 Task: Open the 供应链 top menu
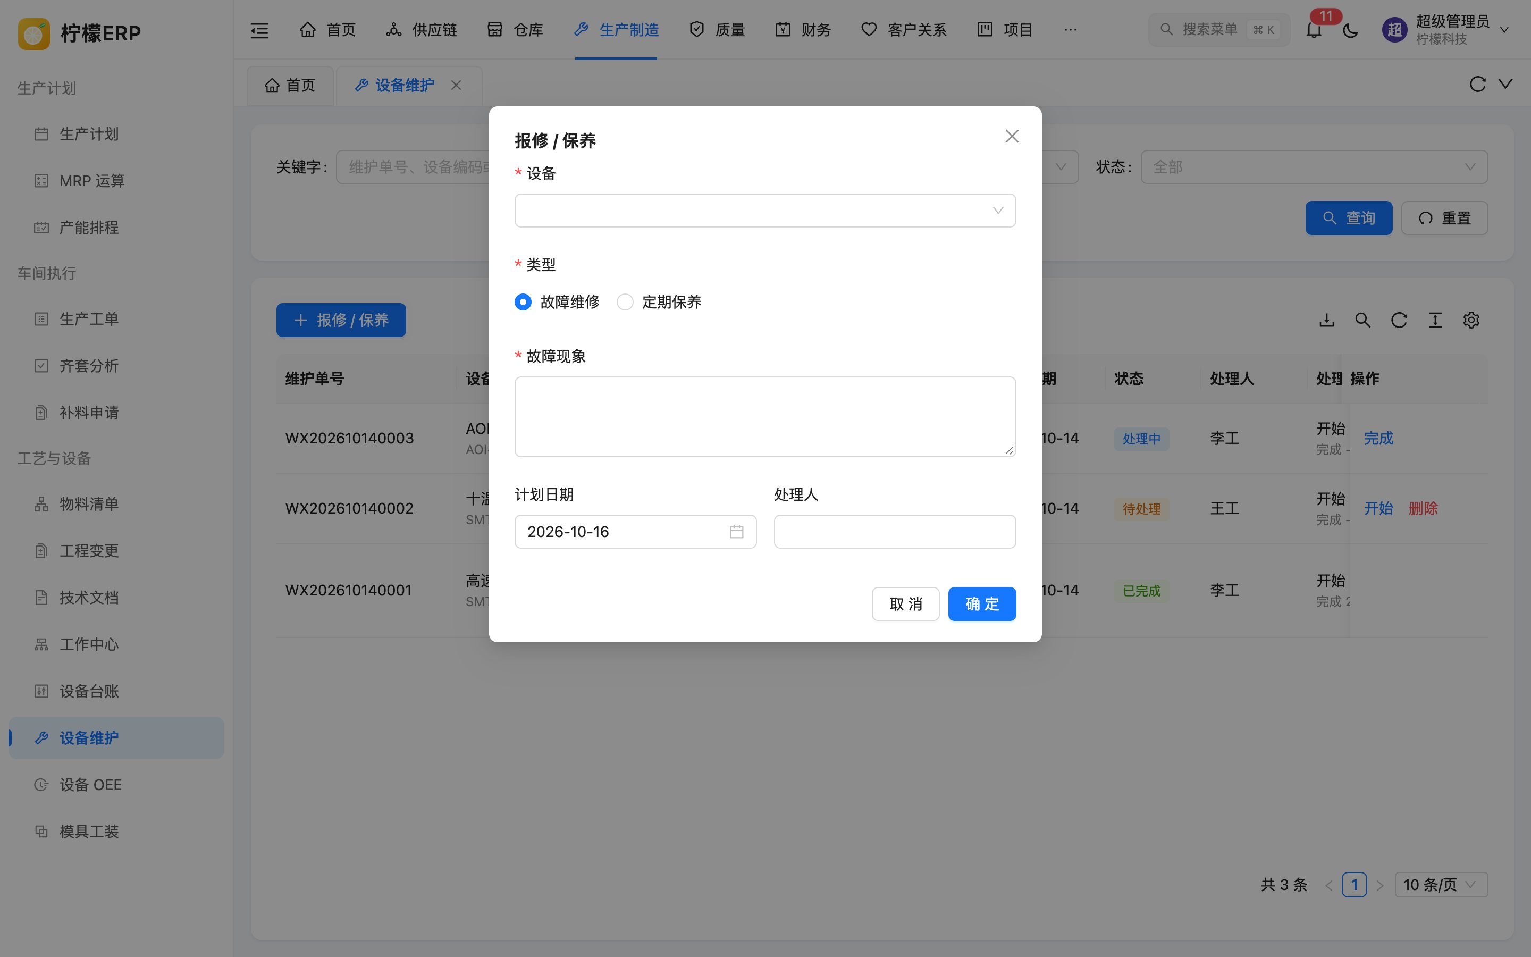click(x=422, y=30)
